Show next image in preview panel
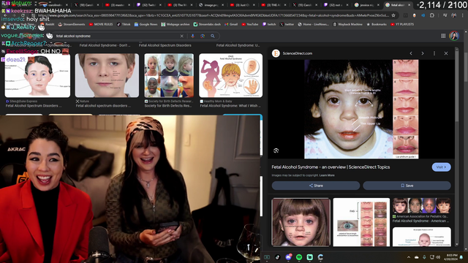 (x=423, y=53)
